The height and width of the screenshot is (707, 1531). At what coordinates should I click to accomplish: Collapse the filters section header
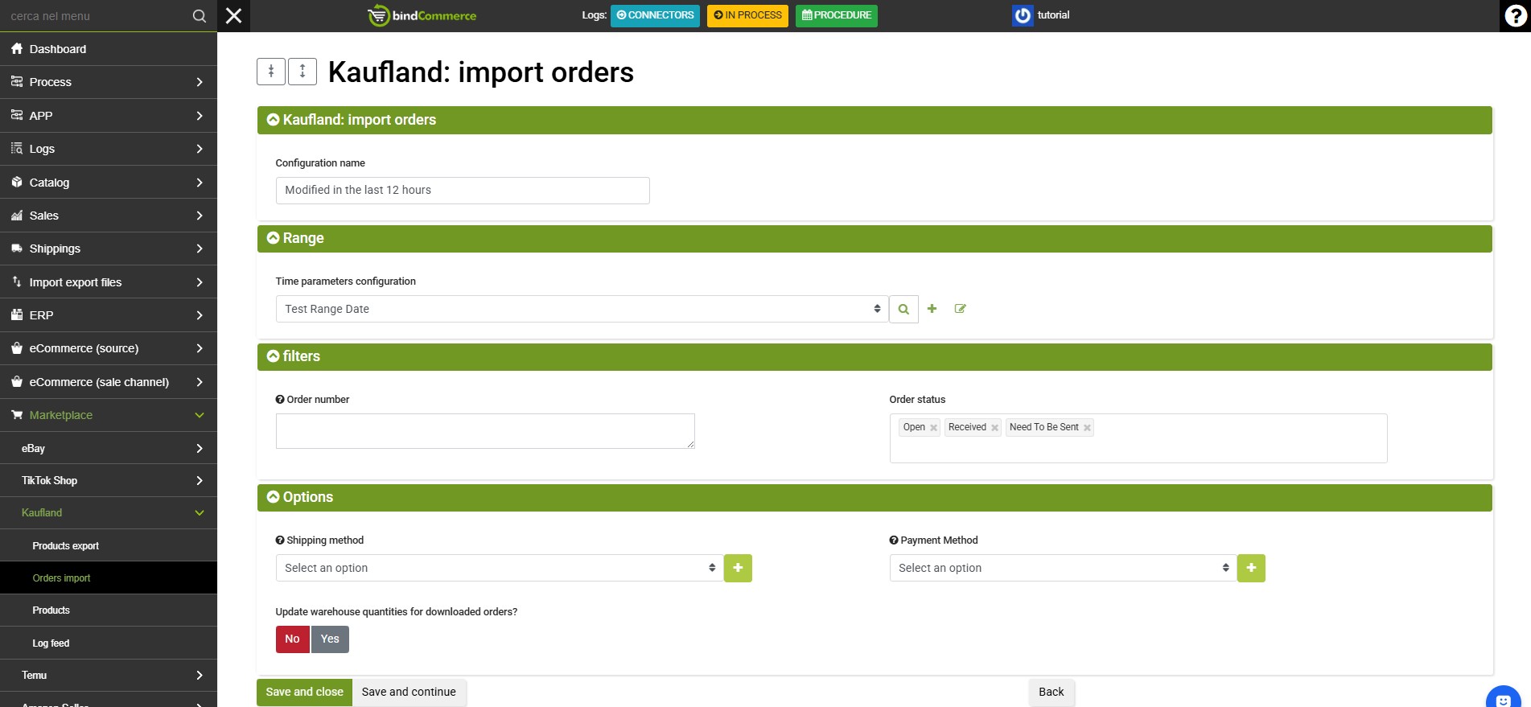pyautogui.click(x=875, y=356)
